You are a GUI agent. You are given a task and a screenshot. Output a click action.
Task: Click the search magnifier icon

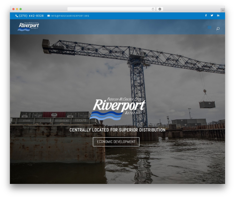pos(218,29)
